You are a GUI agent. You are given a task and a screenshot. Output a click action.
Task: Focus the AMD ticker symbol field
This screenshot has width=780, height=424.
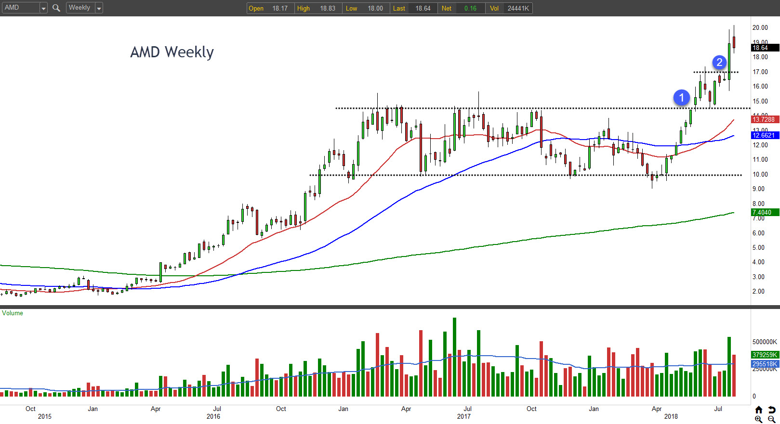click(21, 8)
